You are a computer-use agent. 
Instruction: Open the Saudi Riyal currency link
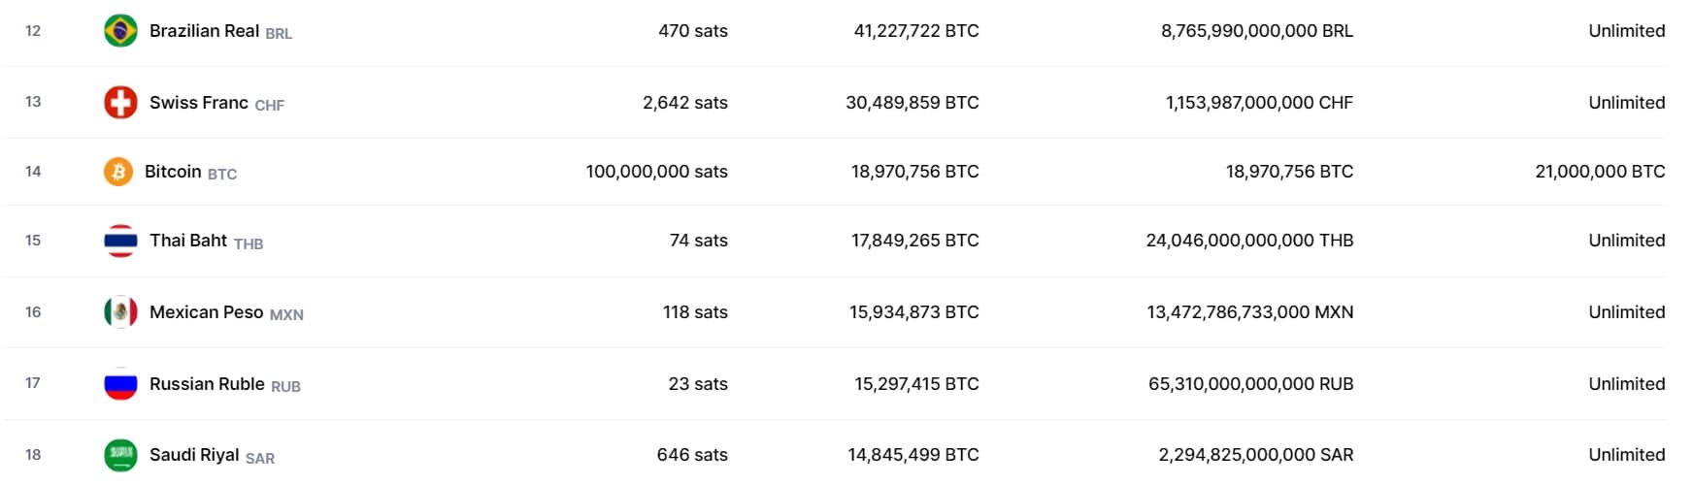point(194,455)
